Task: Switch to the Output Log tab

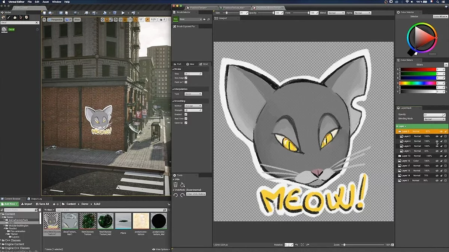Action: pos(35,199)
